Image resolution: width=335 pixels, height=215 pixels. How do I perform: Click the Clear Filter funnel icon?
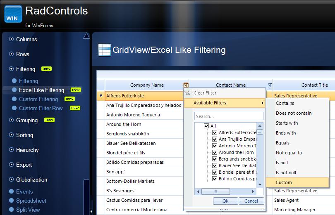click(x=187, y=93)
